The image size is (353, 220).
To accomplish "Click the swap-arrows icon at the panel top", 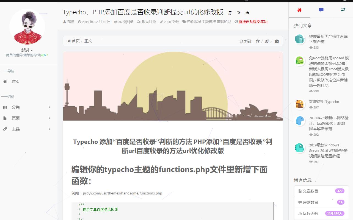I will [x=343, y=10].
